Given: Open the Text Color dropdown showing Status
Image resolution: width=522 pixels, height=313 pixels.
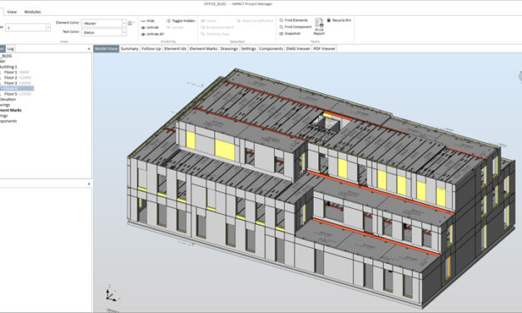Looking at the screenshot, I should click(x=104, y=32).
